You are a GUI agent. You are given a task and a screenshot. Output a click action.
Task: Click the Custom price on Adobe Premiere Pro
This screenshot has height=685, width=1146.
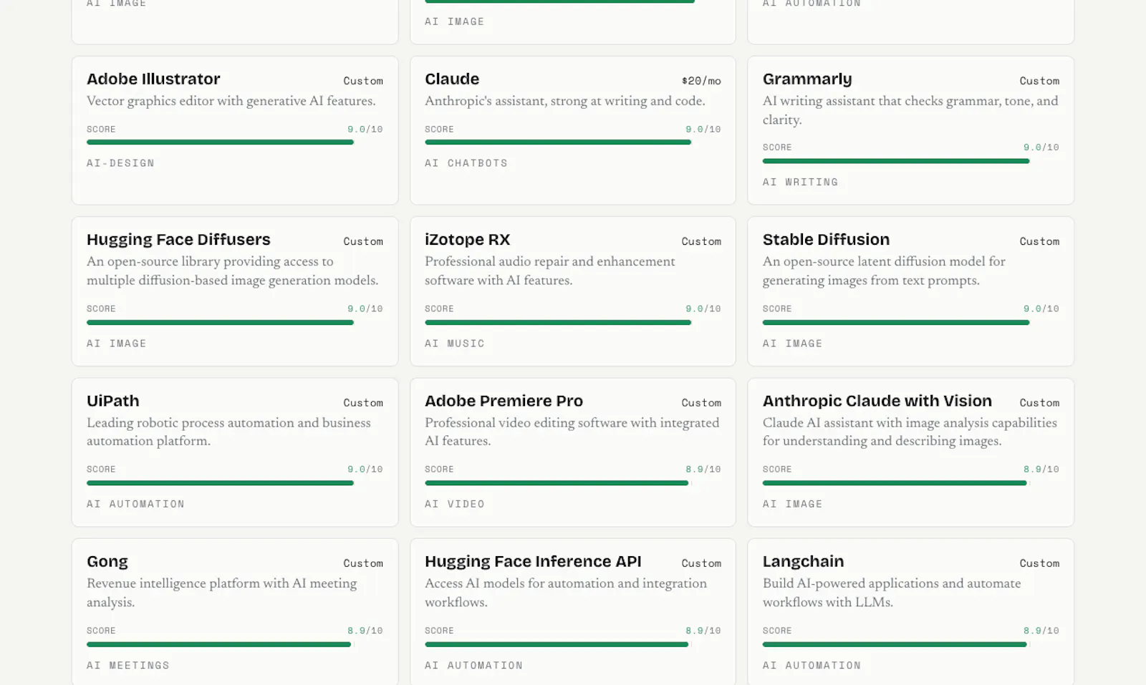pyautogui.click(x=701, y=403)
